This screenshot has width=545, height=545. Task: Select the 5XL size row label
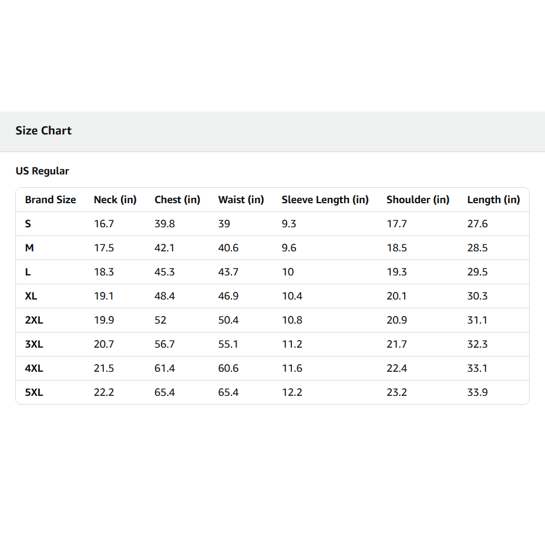(x=34, y=392)
